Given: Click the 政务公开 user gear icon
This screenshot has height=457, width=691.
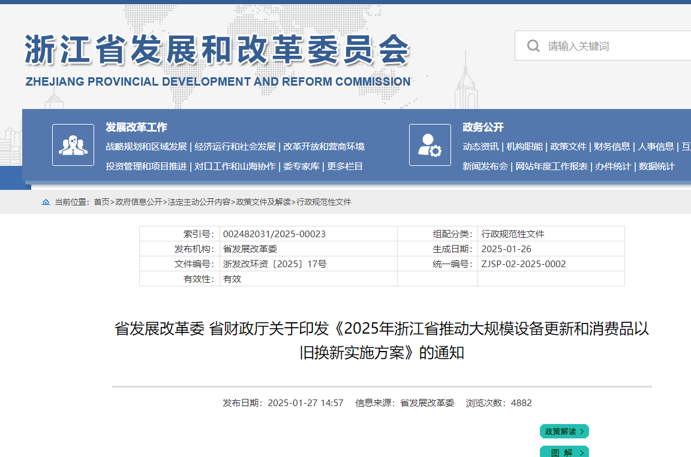Looking at the screenshot, I should click(429, 145).
